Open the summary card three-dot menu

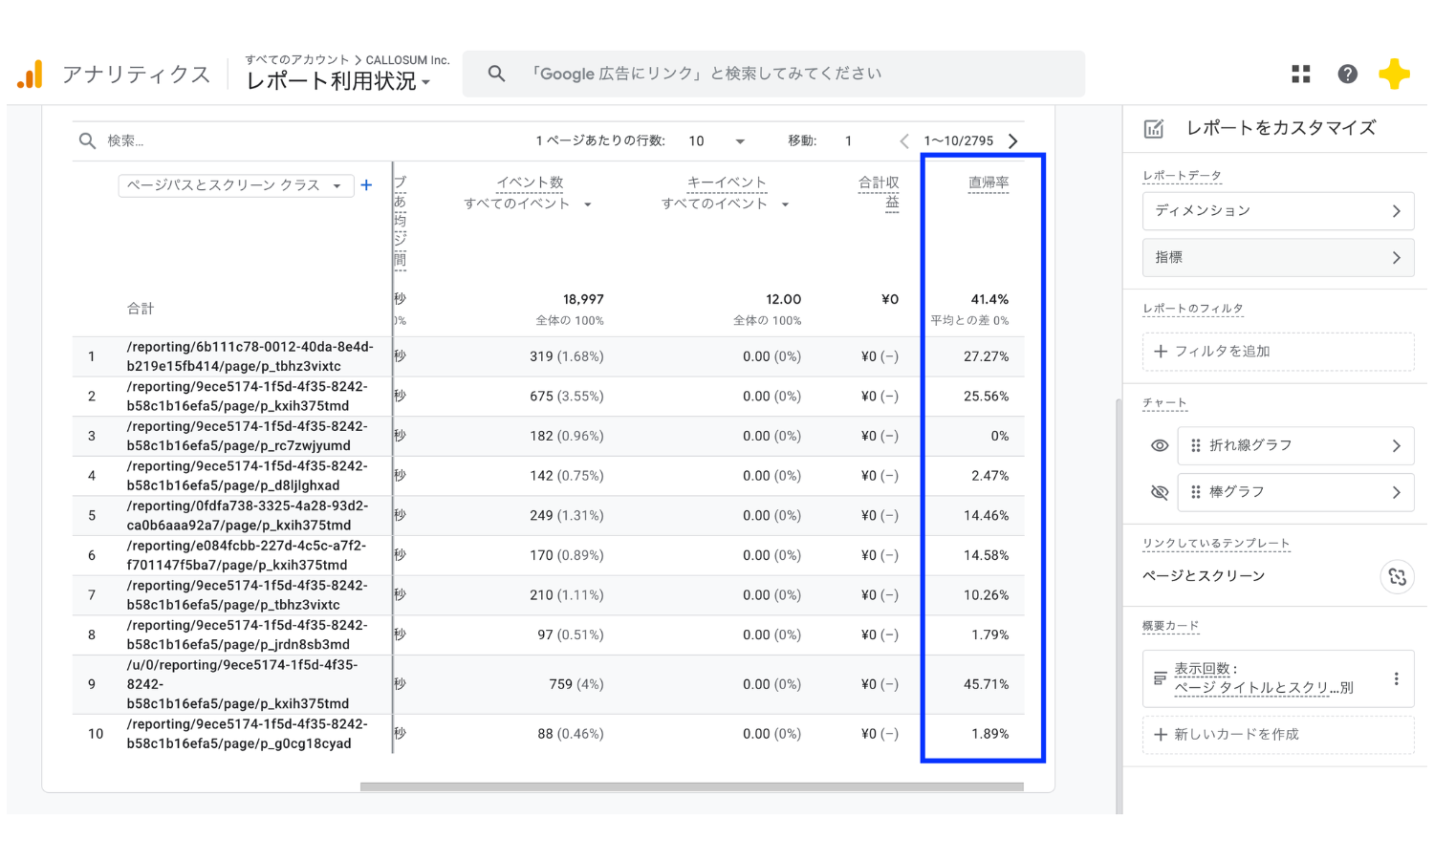click(1396, 678)
